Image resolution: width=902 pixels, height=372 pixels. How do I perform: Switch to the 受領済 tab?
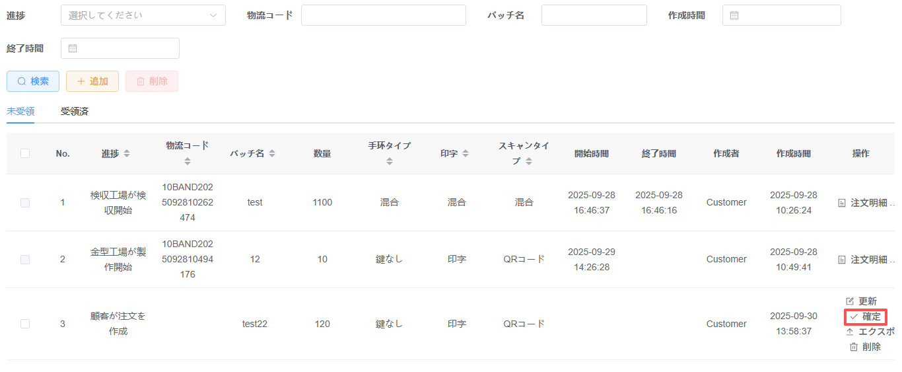(75, 112)
